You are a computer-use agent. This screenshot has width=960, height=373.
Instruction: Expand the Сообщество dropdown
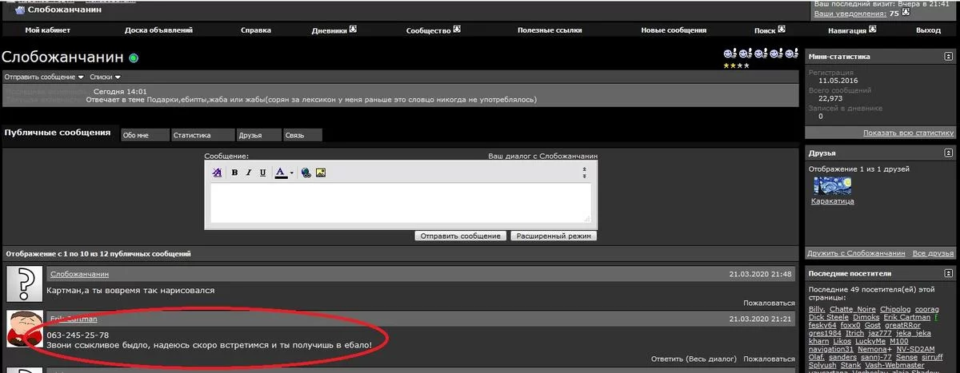coord(434,30)
